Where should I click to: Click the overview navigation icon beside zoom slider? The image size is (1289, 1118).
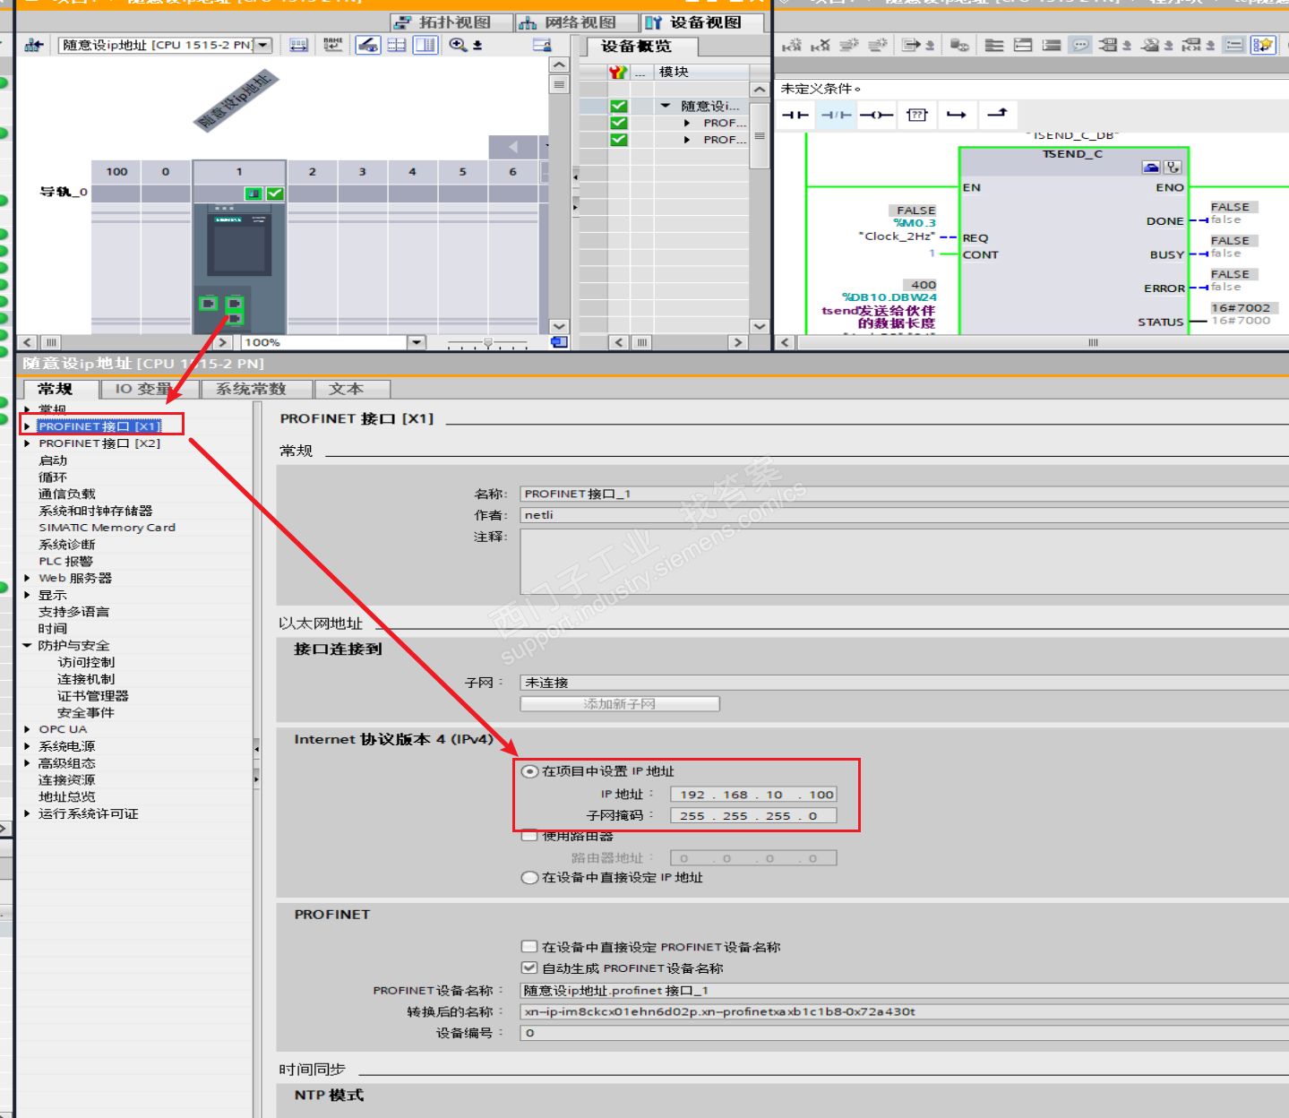559,342
